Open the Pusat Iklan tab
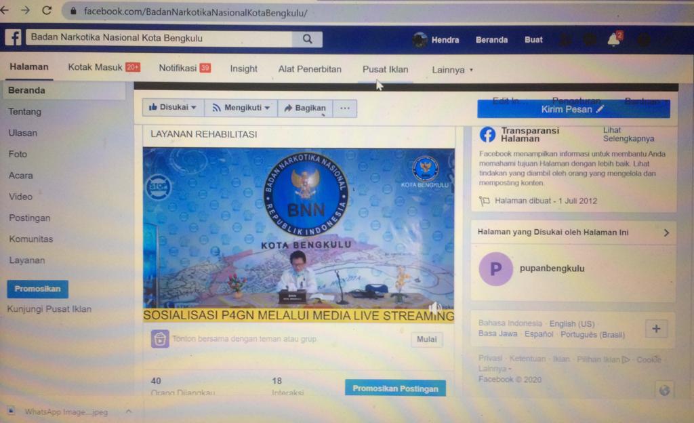Viewport: 694px width, 423px height. click(386, 69)
